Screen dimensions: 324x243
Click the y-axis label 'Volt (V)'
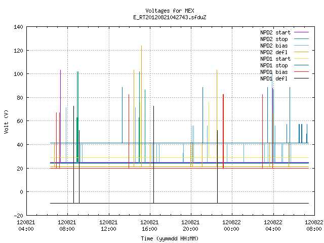(6, 121)
